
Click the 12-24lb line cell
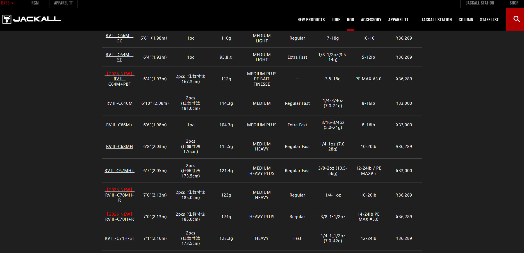[x=368, y=238]
